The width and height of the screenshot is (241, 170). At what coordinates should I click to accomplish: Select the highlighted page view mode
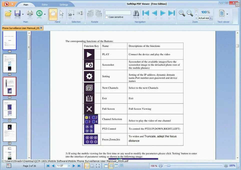pos(87,166)
